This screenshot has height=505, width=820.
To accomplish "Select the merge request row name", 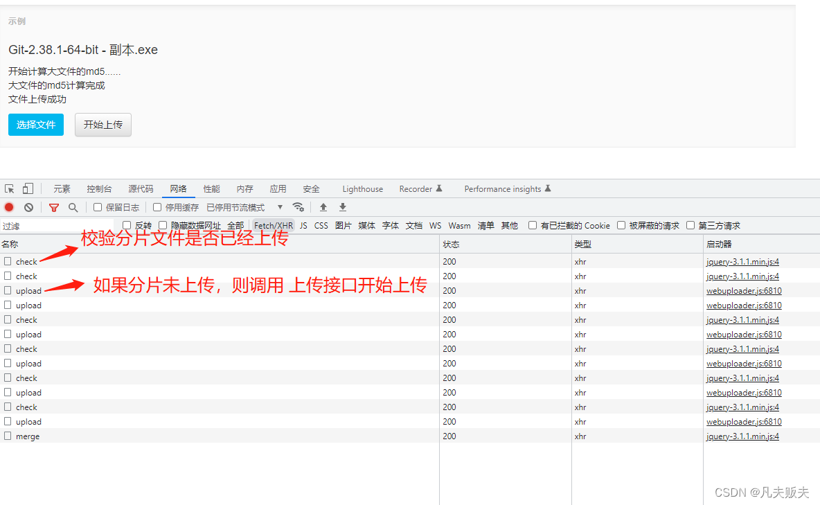I will coord(28,436).
